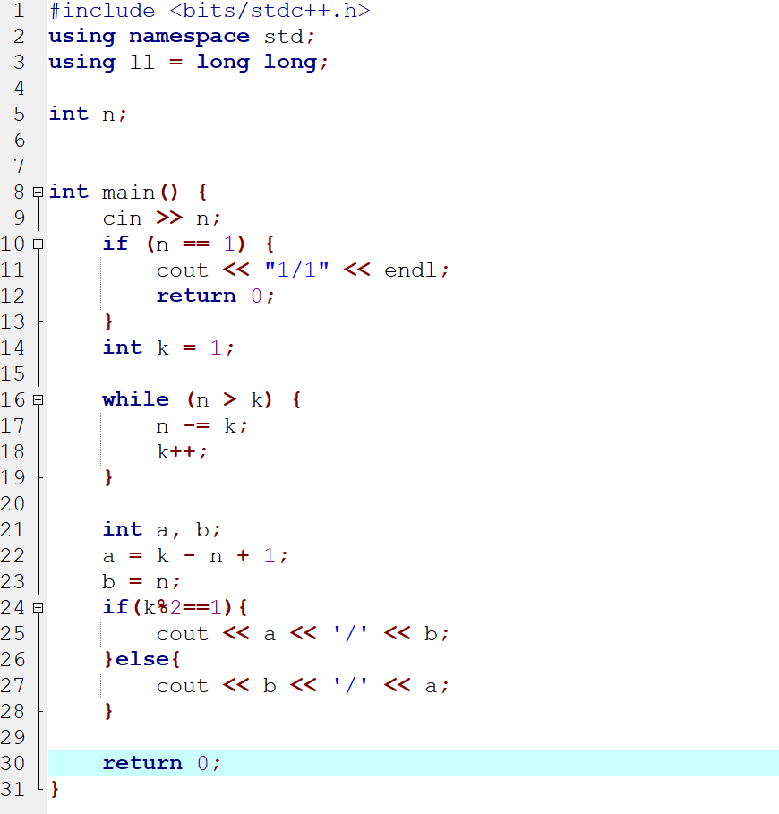This screenshot has width=779, height=814.
Task: Click line number 15 in the margin
Action: (13, 373)
